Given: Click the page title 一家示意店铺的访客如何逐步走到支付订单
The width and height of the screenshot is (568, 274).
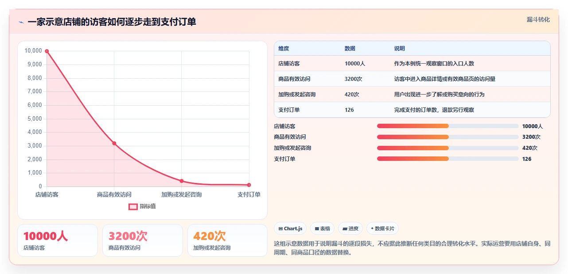Looking at the screenshot, I should [112, 22].
